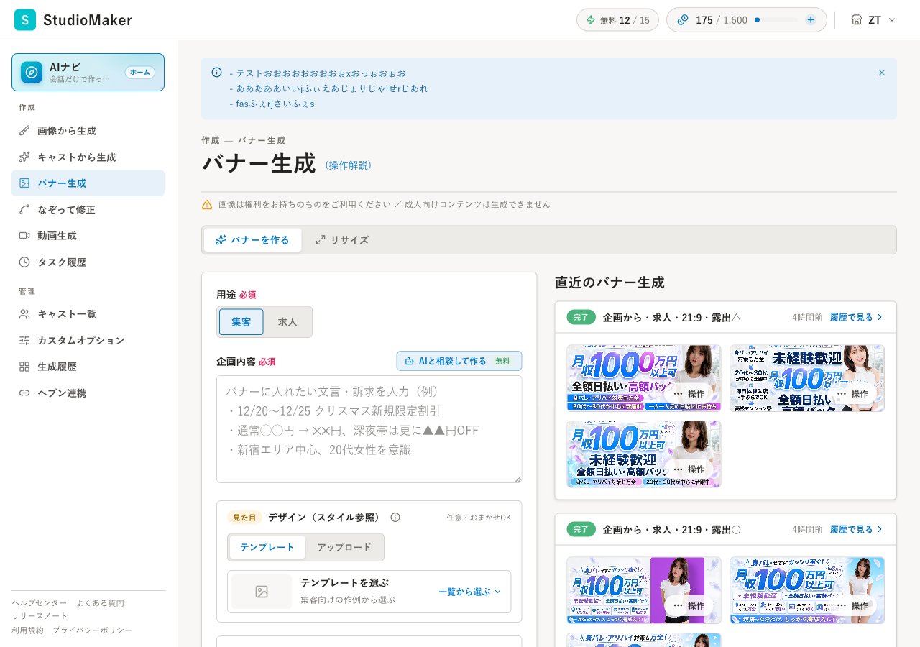
Task: Click the 無料 12/15 quota badge
Action: (x=618, y=20)
